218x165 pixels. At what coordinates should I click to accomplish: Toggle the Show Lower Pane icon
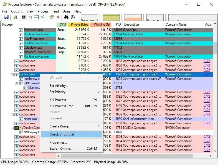click(36, 17)
